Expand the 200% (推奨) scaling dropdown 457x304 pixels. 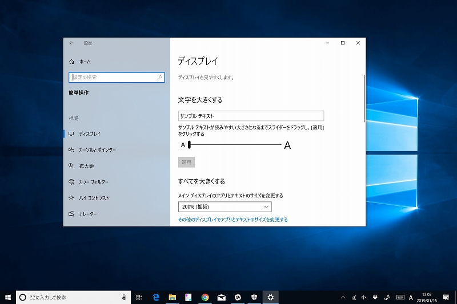[225, 206]
